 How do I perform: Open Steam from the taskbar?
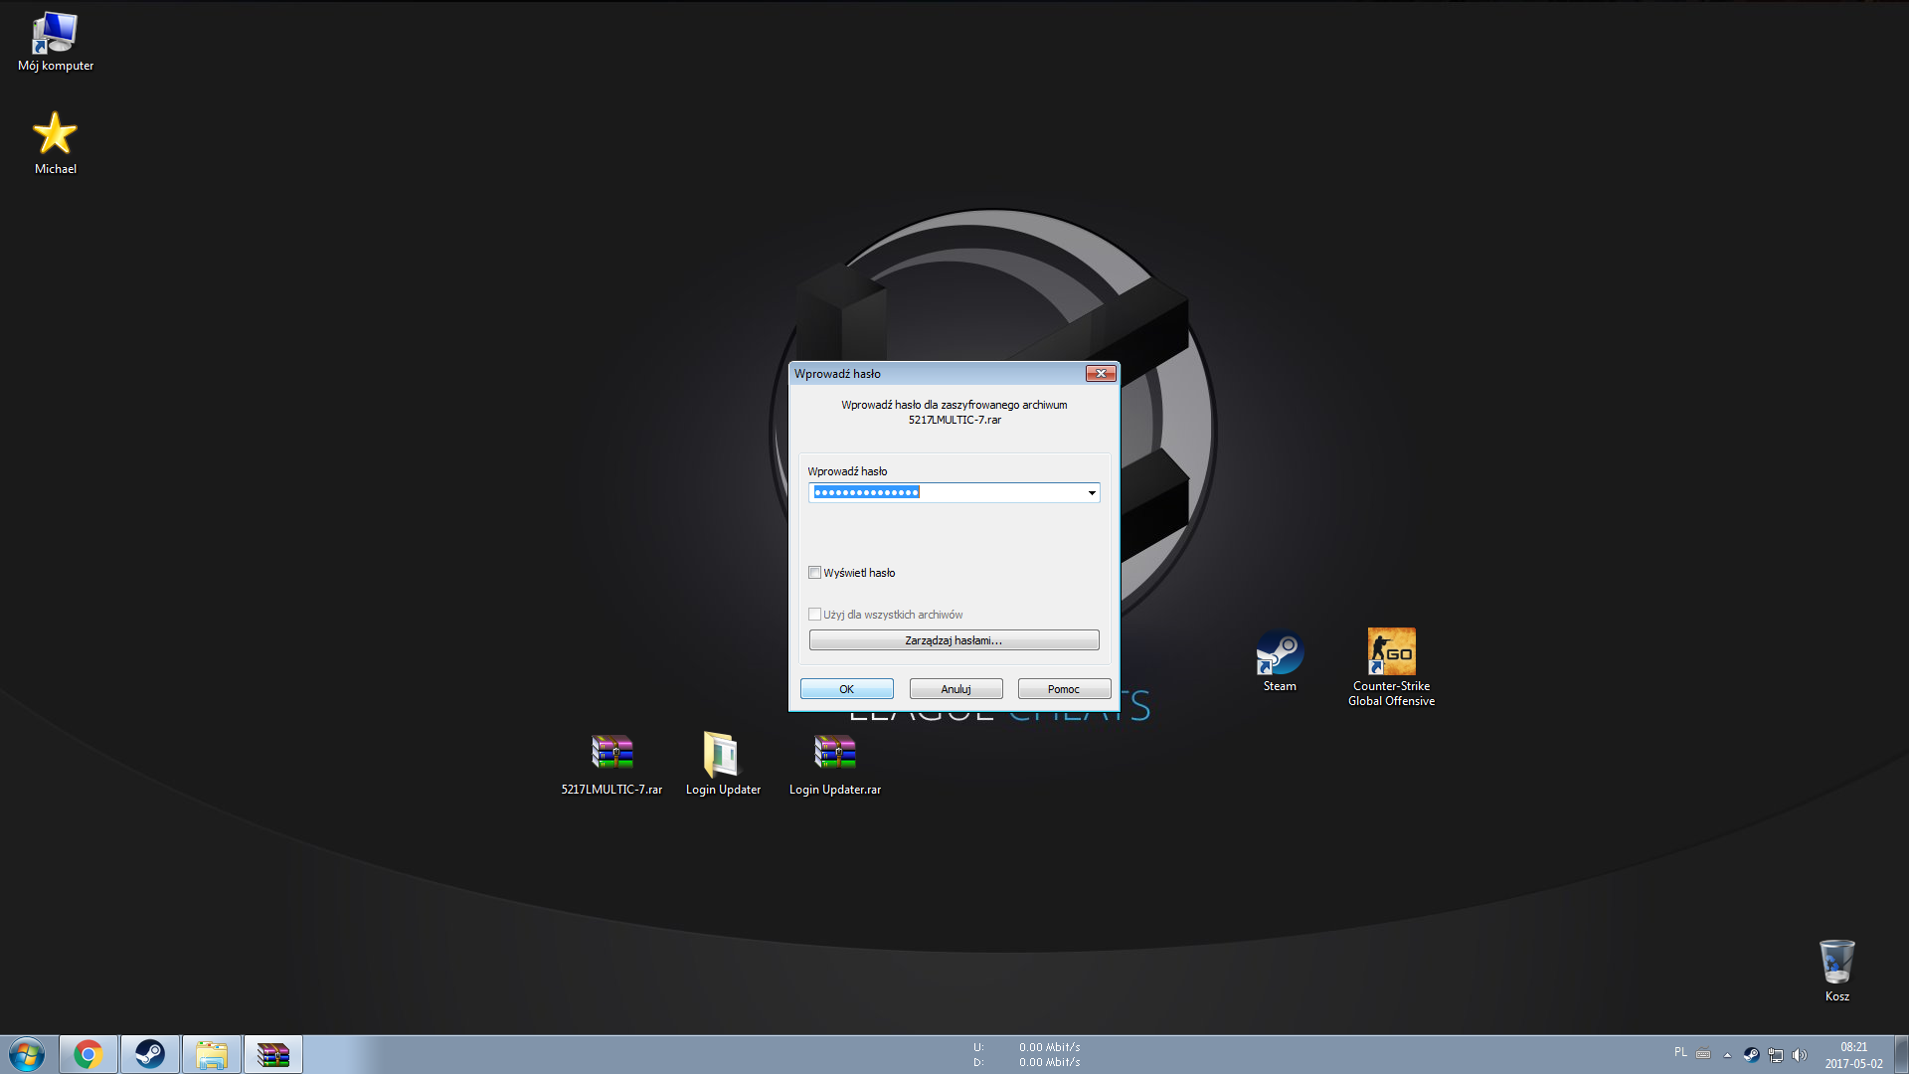(x=150, y=1054)
